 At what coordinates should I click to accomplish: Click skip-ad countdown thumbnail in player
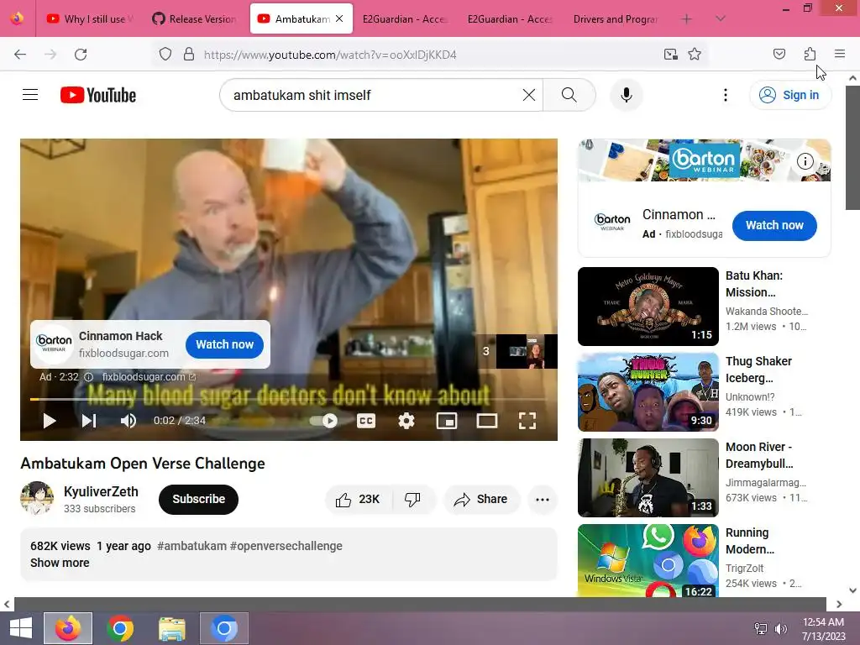pos(517,351)
